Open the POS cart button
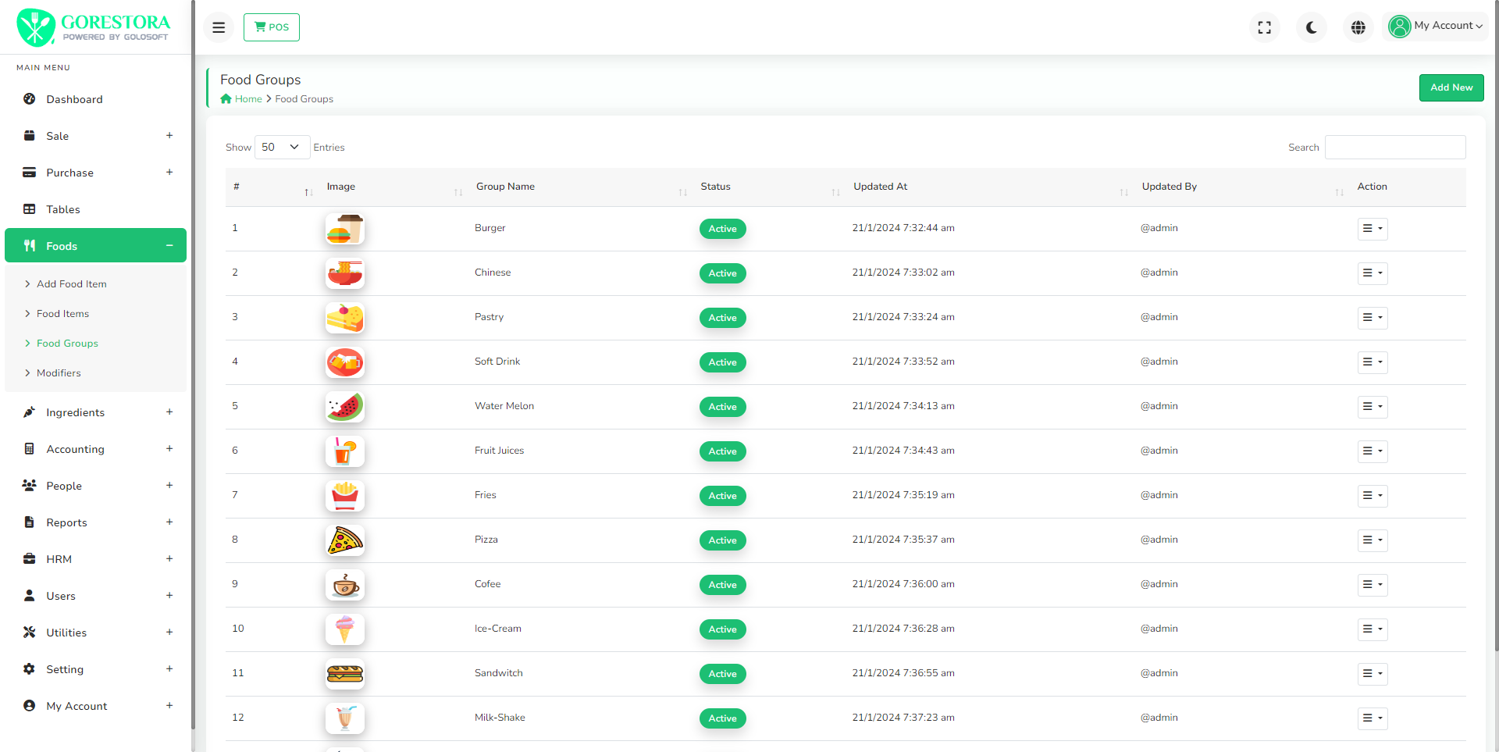This screenshot has height=752, width=1499. coord(272,27)
